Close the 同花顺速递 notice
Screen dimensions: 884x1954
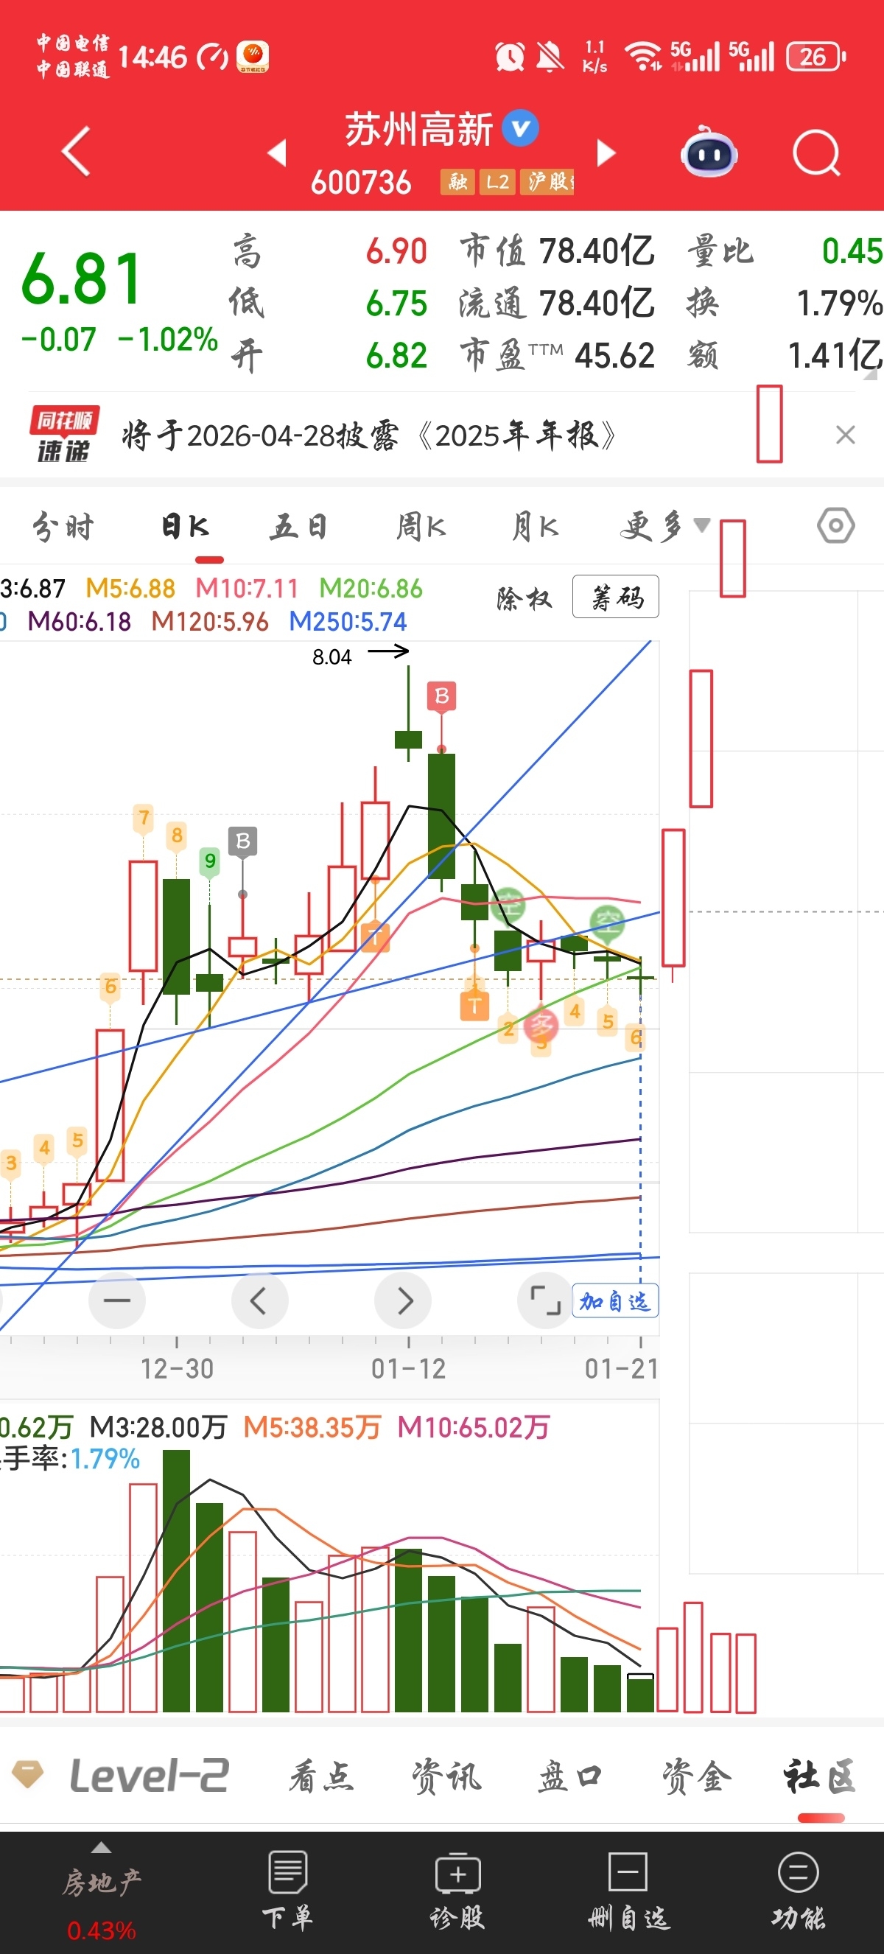click(x=846, y=435)
